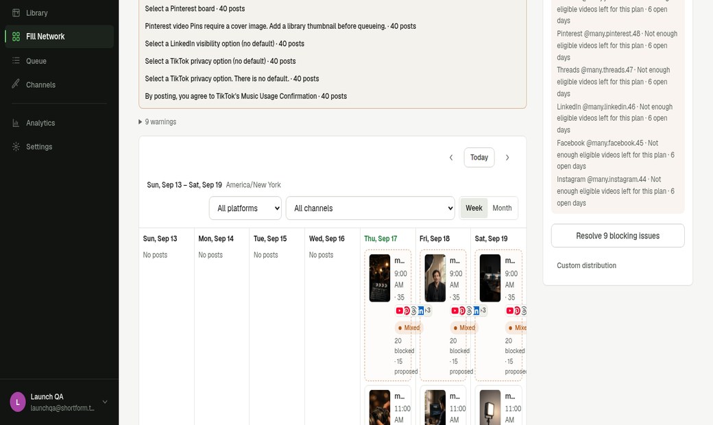Go to next week with right arrow

507,157
